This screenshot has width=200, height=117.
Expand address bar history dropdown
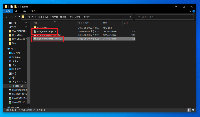(125, 17)
